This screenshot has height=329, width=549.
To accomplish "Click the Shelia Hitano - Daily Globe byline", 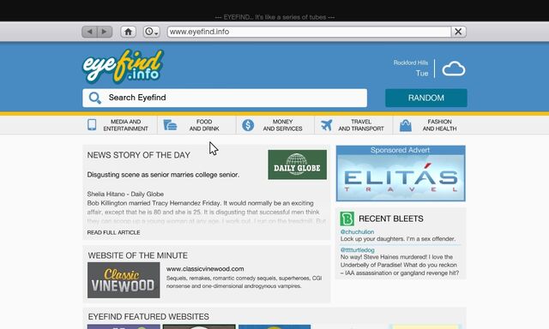I will 125,194.
